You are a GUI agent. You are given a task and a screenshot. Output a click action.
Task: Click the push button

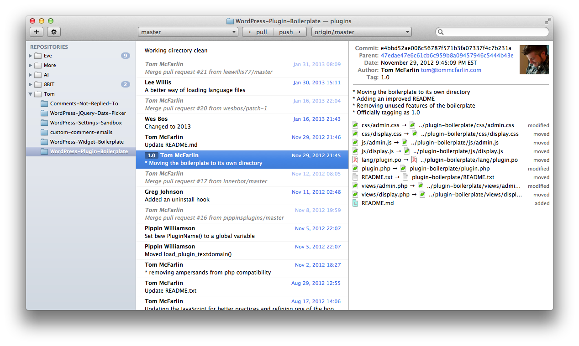pyautogui.click(x=289, y=32)
